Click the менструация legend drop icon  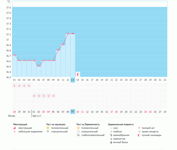coord(15,128)
